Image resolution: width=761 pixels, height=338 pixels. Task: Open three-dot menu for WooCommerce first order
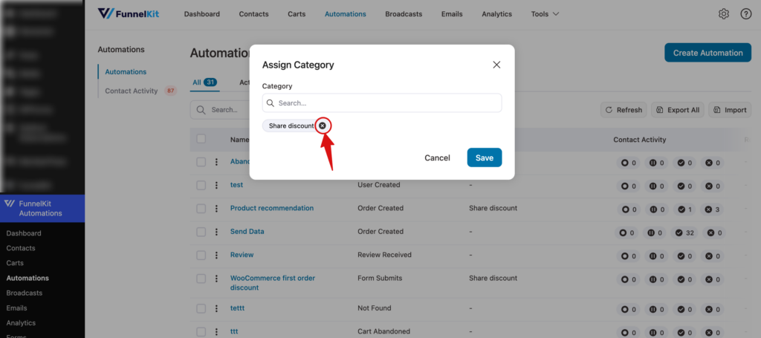pos(216,279)
